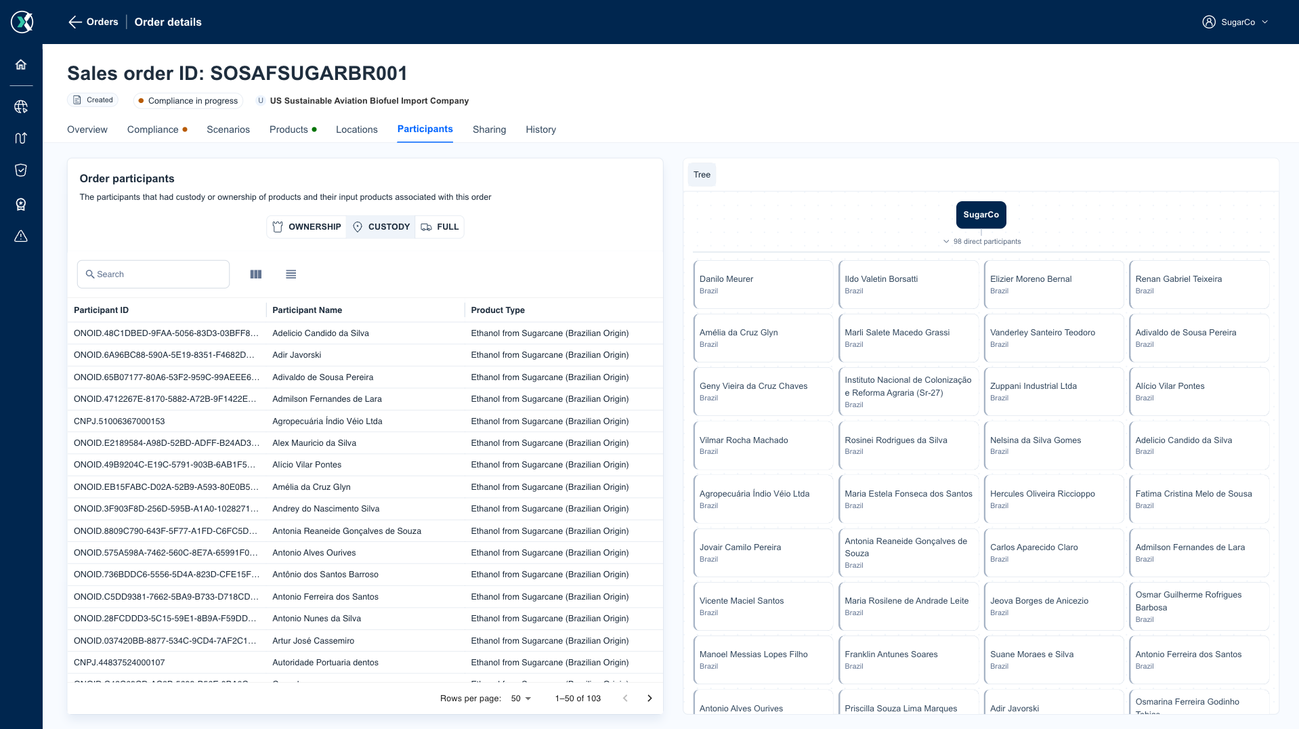Click the SugarCo root node in tree
Screen dimensions: 1299x729
pos(981,215)
